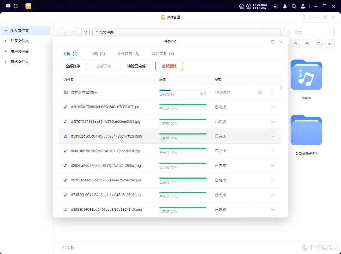The width and height of the screenshot is (341, 254).
Task: Open the sort order dropdown icon
Action: point(331,44)
